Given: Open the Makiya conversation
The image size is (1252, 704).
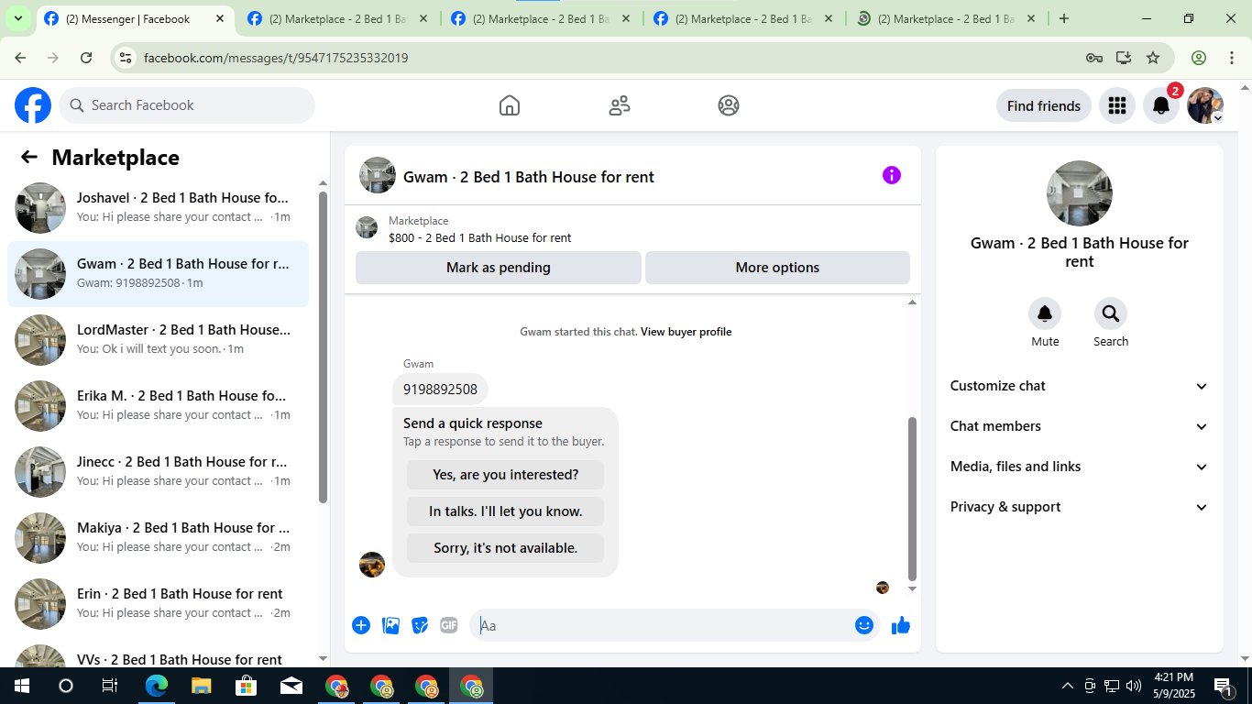Looking at the screenshot, I should [158, 538].
